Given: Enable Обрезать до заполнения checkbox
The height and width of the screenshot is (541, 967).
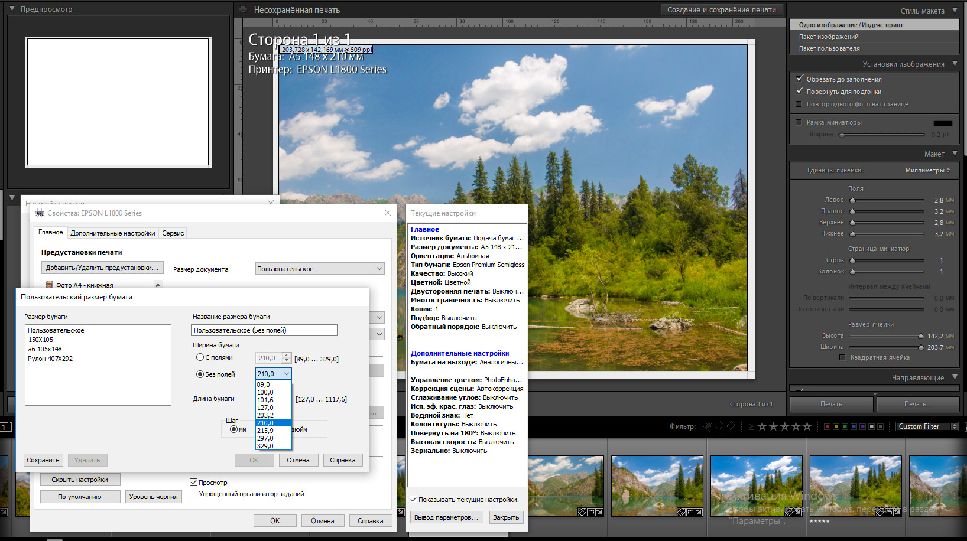Looking at the screenshot, I should (x=799, y=79).
